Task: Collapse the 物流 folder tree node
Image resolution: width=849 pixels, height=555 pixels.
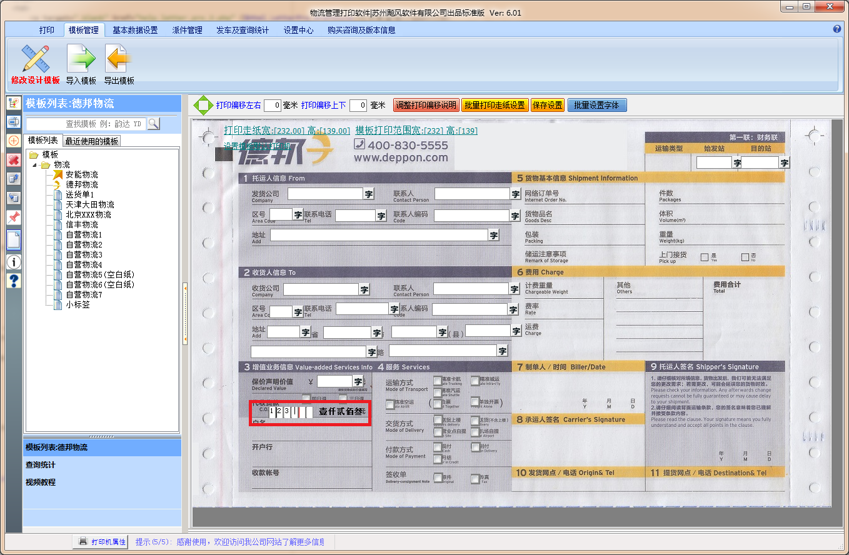Action: [34, 165]
